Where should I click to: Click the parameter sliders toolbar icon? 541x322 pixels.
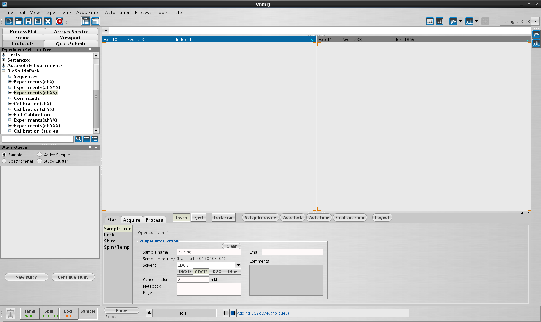pyautogui.click(x=38, y=21)
